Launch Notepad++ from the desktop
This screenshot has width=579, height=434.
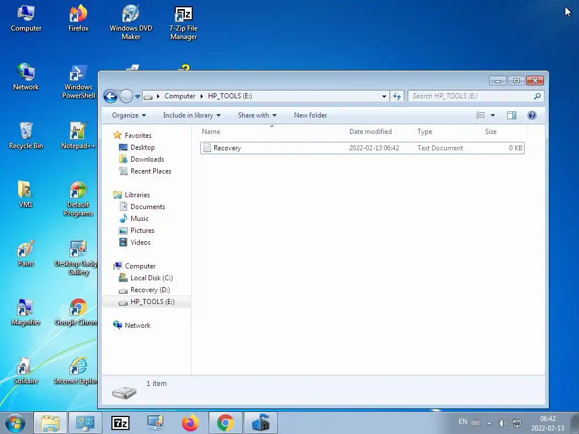[x=78, y=136]
